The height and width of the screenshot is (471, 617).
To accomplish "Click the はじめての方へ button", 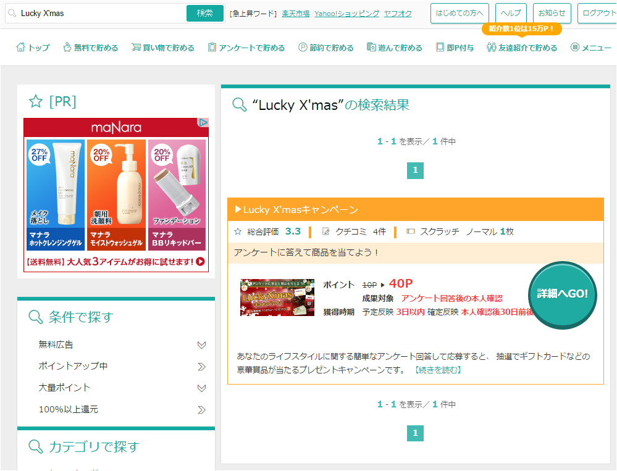I will 460,13.
